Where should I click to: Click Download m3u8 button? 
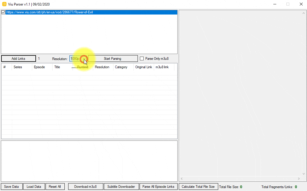[86, 186]
